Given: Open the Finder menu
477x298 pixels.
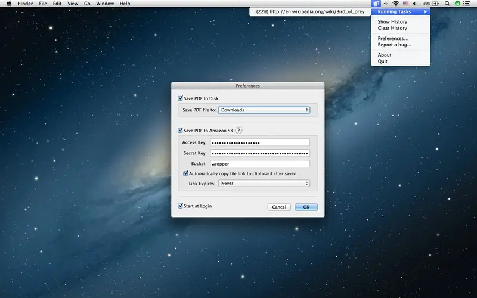Looking at the screenshot, I should coord(25,4).
